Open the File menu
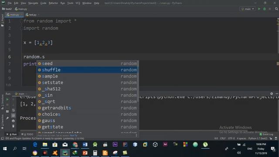 click(x=10, y=3)
